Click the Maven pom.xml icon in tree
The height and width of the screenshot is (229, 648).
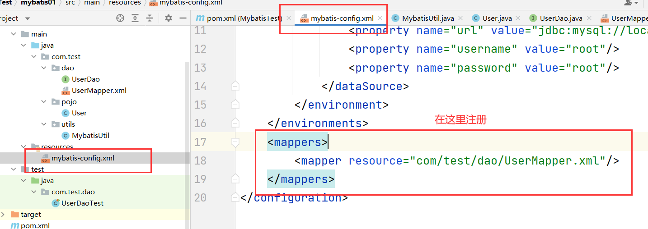coord(14,225)
